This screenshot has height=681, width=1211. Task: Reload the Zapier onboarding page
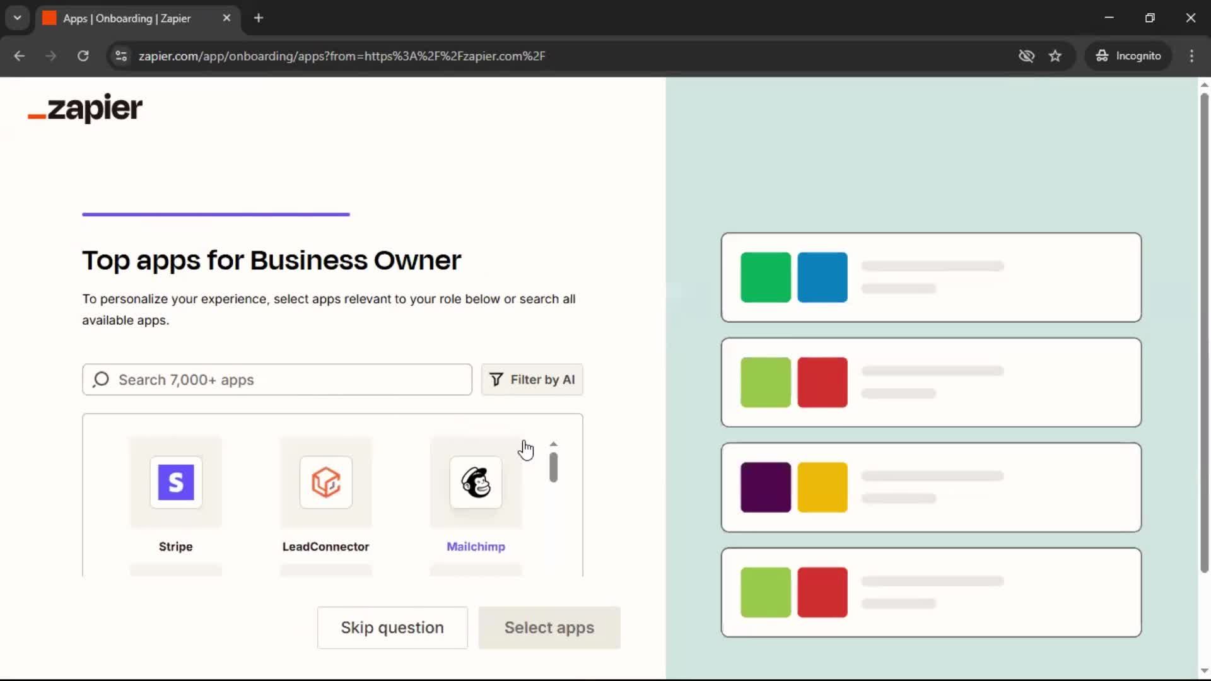(x=83, y=55)
